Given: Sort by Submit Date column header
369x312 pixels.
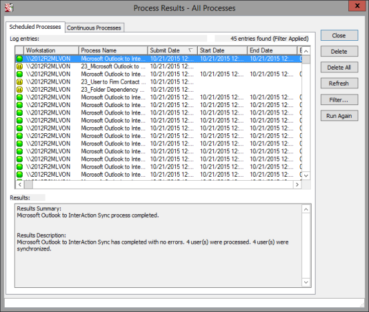Looking at the screenshot, I should point(172,50).
